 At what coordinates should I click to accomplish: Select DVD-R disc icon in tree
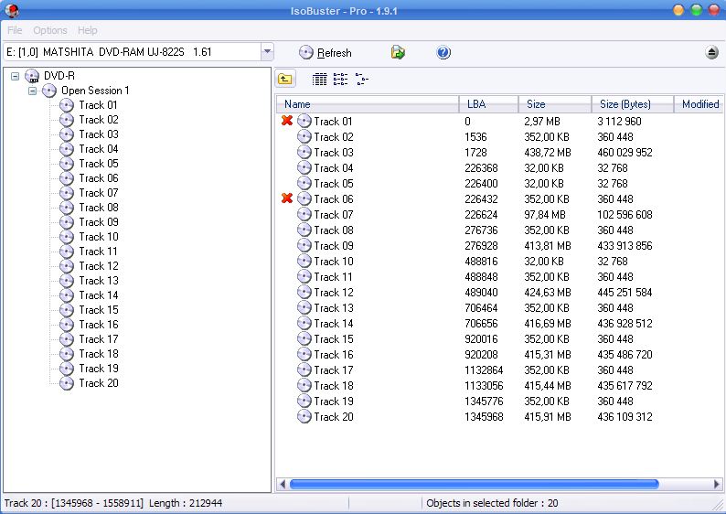(x=32, y=76)
